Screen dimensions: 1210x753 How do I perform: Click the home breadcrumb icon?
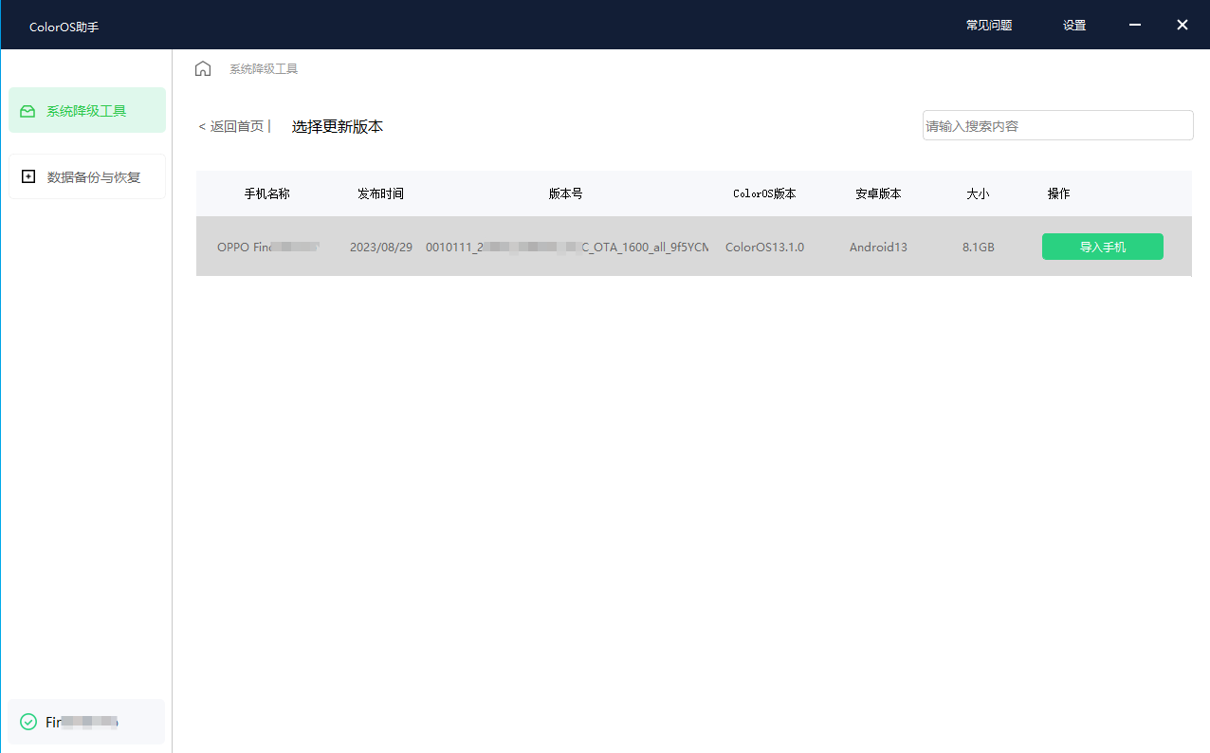pos(203,67)
